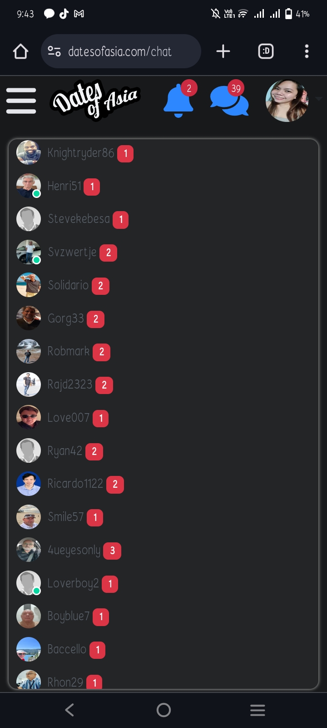Image resolution: width=327 pixels, height=728 pixels.
Task: Open a new browser tab with plus
Action: pos(223,51)
